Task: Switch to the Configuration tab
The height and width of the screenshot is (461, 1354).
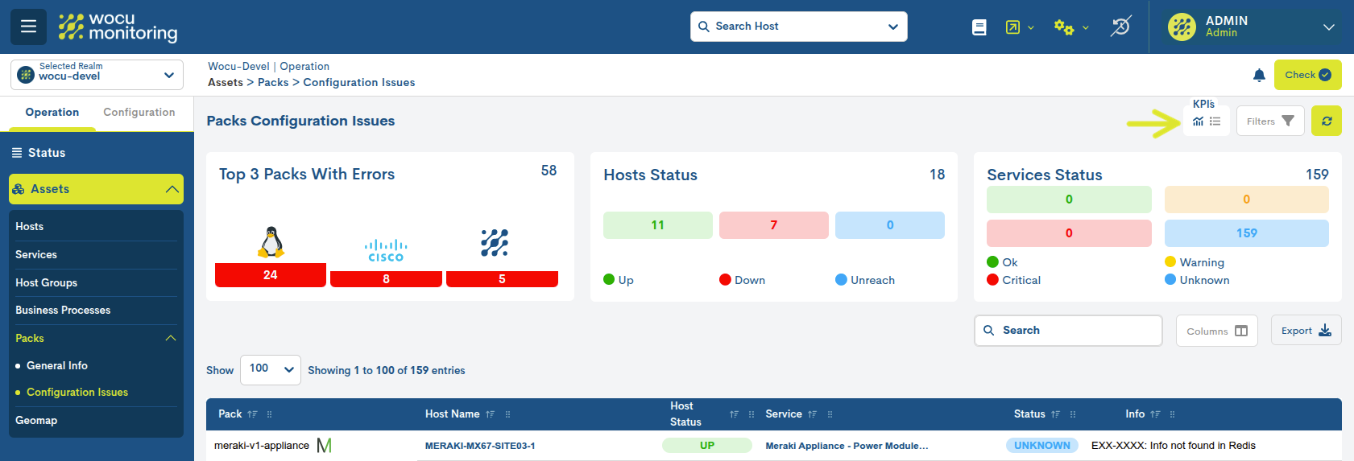Action: click(139, 113)
